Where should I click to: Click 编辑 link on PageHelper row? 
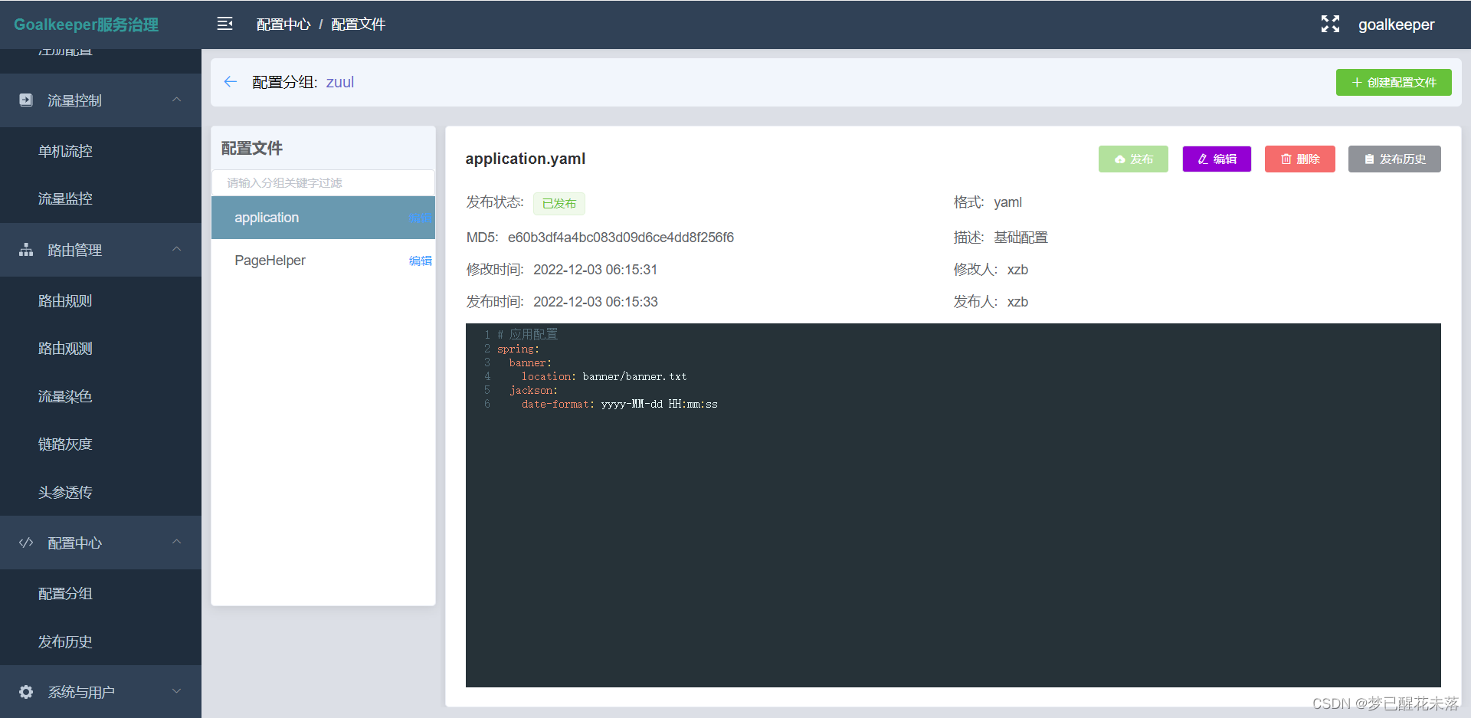[421, 261]
